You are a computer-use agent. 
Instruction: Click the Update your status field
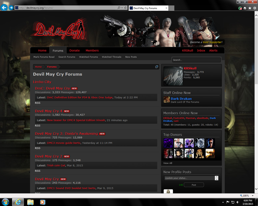(189, 178)
